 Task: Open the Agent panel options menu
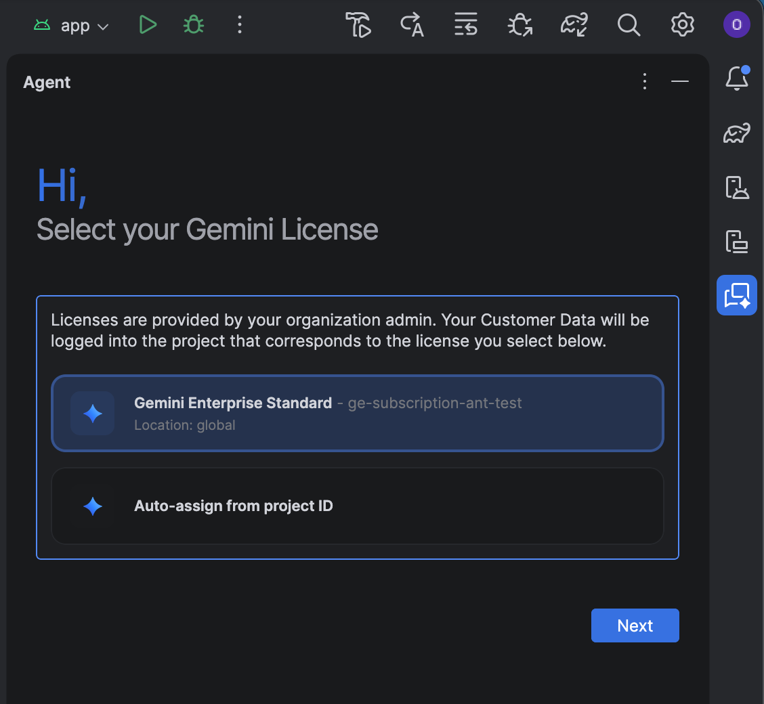[645, 81]
